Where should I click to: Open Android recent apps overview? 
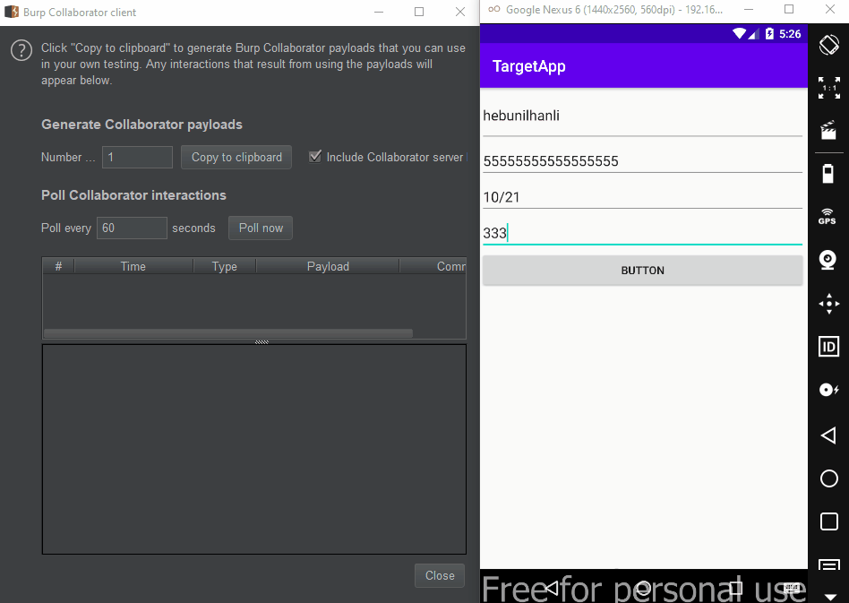(x=828, y=521)
